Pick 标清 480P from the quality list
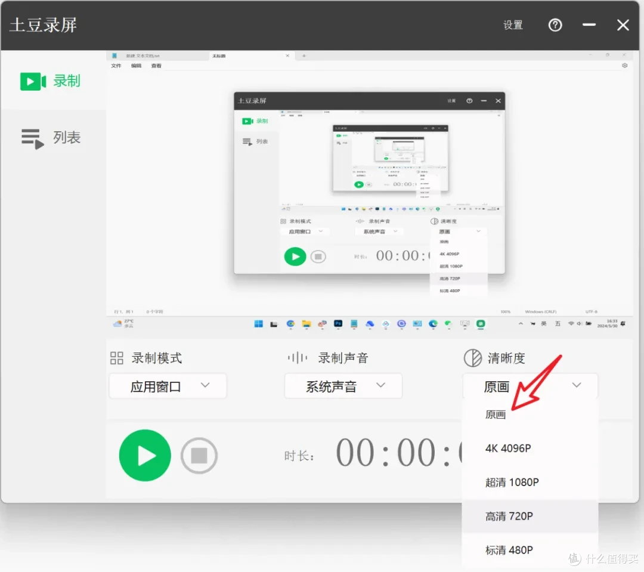The image size is (644, 572). 530,550
